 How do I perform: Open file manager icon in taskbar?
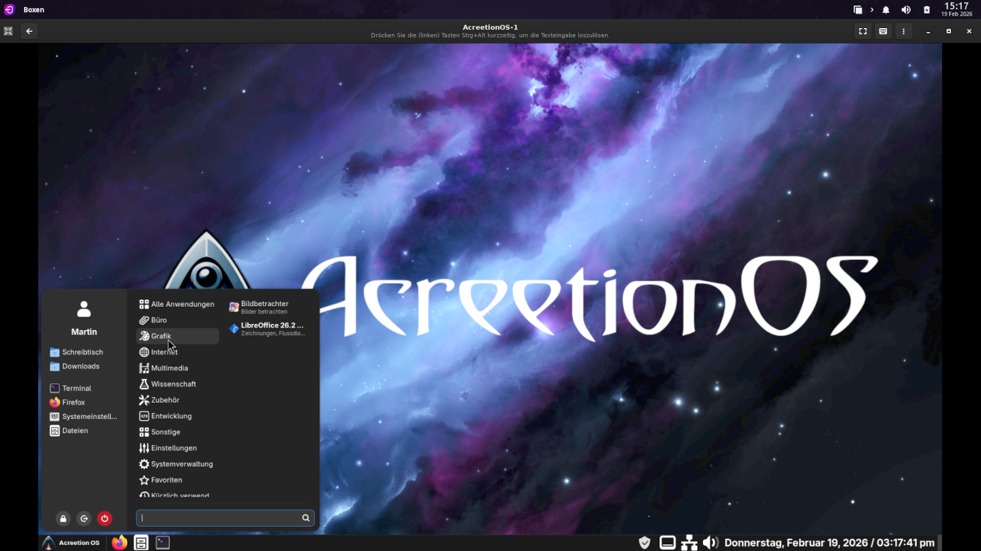pos(141,542)
